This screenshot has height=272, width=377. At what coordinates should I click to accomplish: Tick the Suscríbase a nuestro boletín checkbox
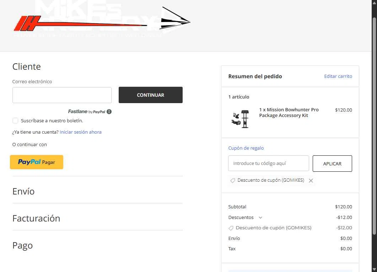[15, 121]
